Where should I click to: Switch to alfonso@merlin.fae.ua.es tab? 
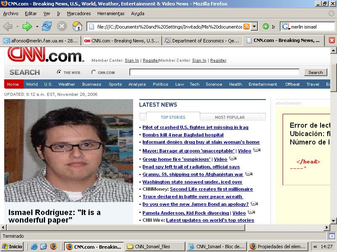click(41, 40)
